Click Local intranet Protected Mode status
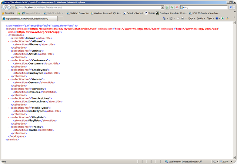Image resolution: width=237 pixels, height=164 pixels. coord(184,161)
